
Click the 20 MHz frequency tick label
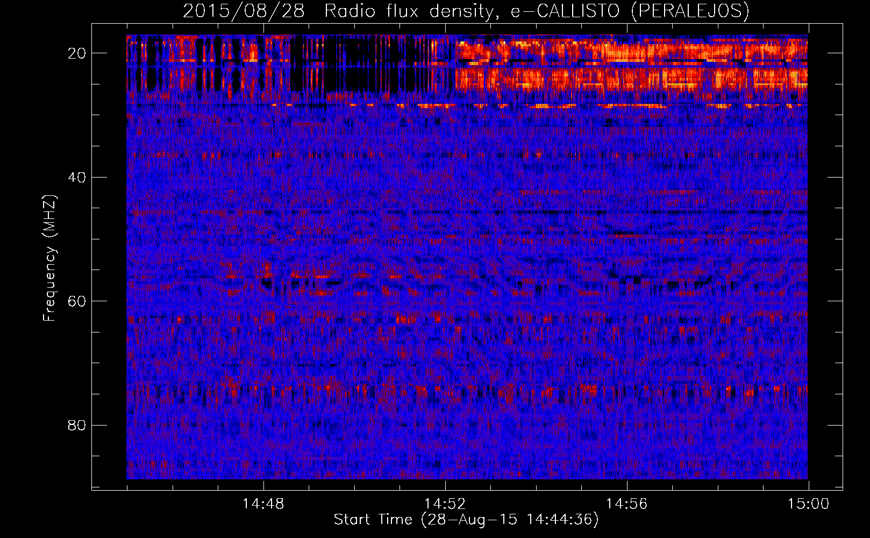pyautogui.click(x=77, y=53)
